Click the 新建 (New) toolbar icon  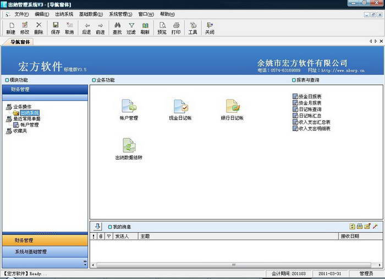coord(11,28)
